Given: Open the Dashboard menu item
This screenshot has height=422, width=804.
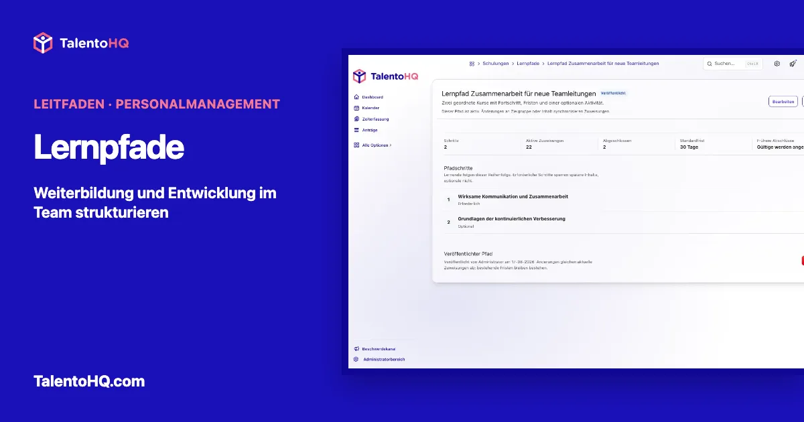Looking at the screenshot, I should (x=373, y=97).
